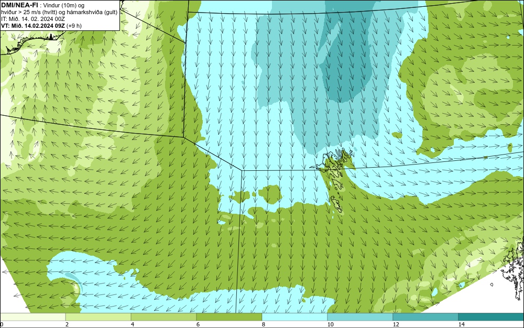Click the 6–8 m/s green legend swatch

point(230,317)
